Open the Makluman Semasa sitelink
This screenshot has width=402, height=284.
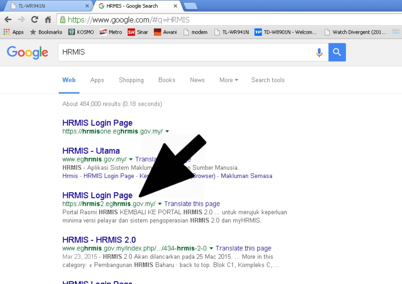(x=247, y=176)
